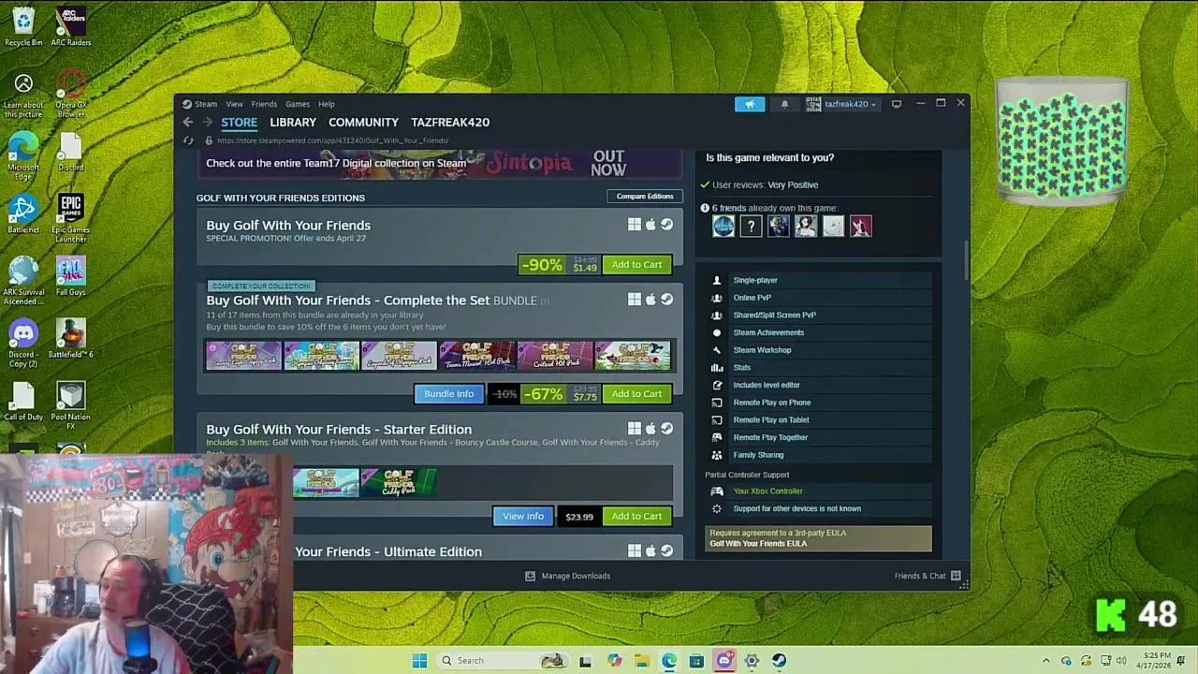
Task: Open the TAZFREAK420 profile tab
Action: (450, 123)
